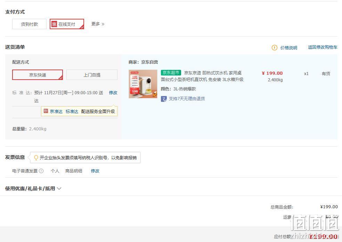Click 返回修改购物车 link
342x242 pixels.
[323, 47]
